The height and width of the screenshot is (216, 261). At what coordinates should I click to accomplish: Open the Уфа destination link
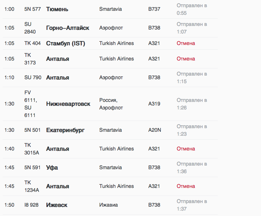[52, 167]
